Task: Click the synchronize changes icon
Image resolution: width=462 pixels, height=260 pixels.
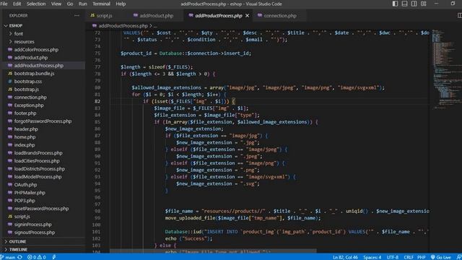Action: pos(19,257)
